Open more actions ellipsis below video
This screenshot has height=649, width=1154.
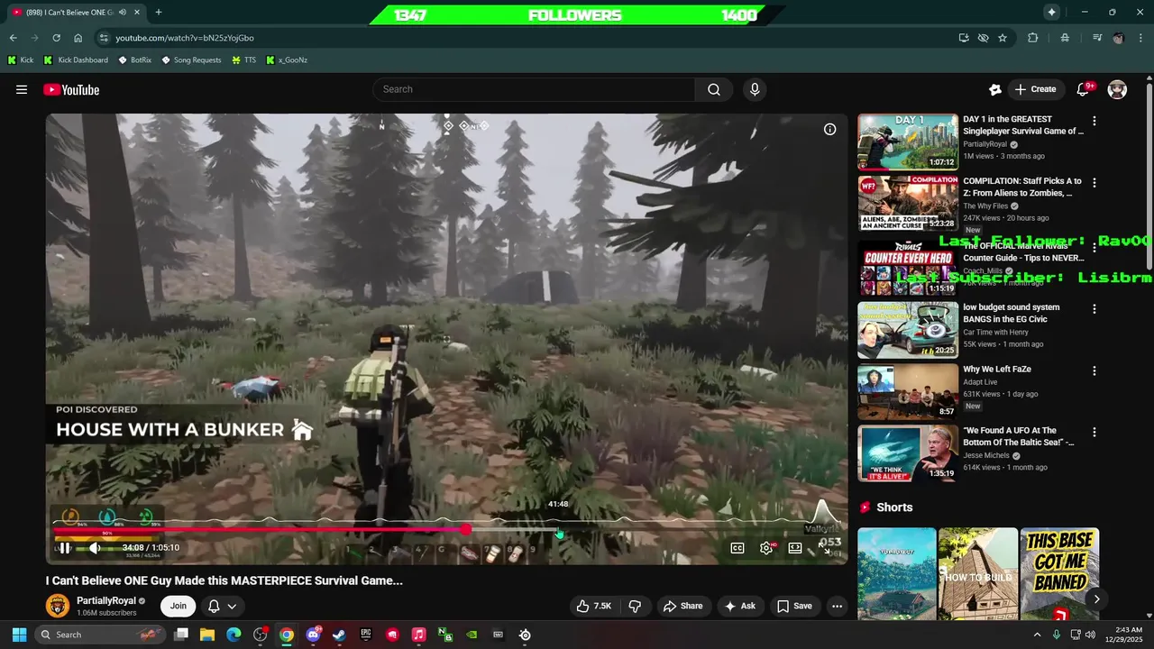pos(837,606)
